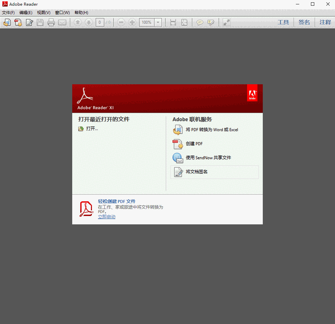Click the page number input field
335x324 pixels.
[x=100, y=22]
